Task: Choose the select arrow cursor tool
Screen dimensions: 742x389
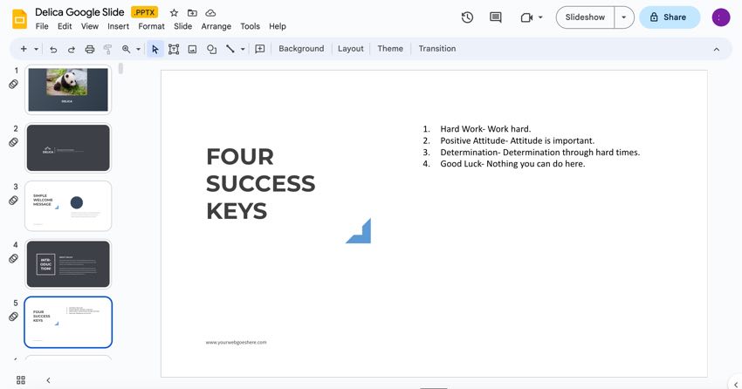Action: click(155, 49)
